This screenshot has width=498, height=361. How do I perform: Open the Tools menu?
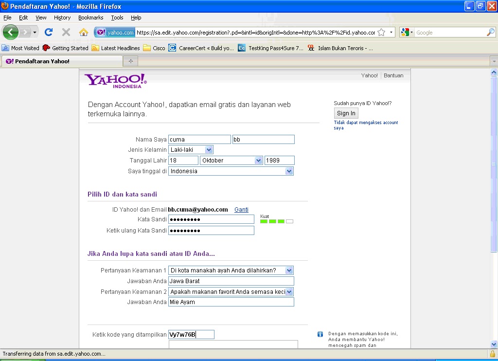click(117, 18)
